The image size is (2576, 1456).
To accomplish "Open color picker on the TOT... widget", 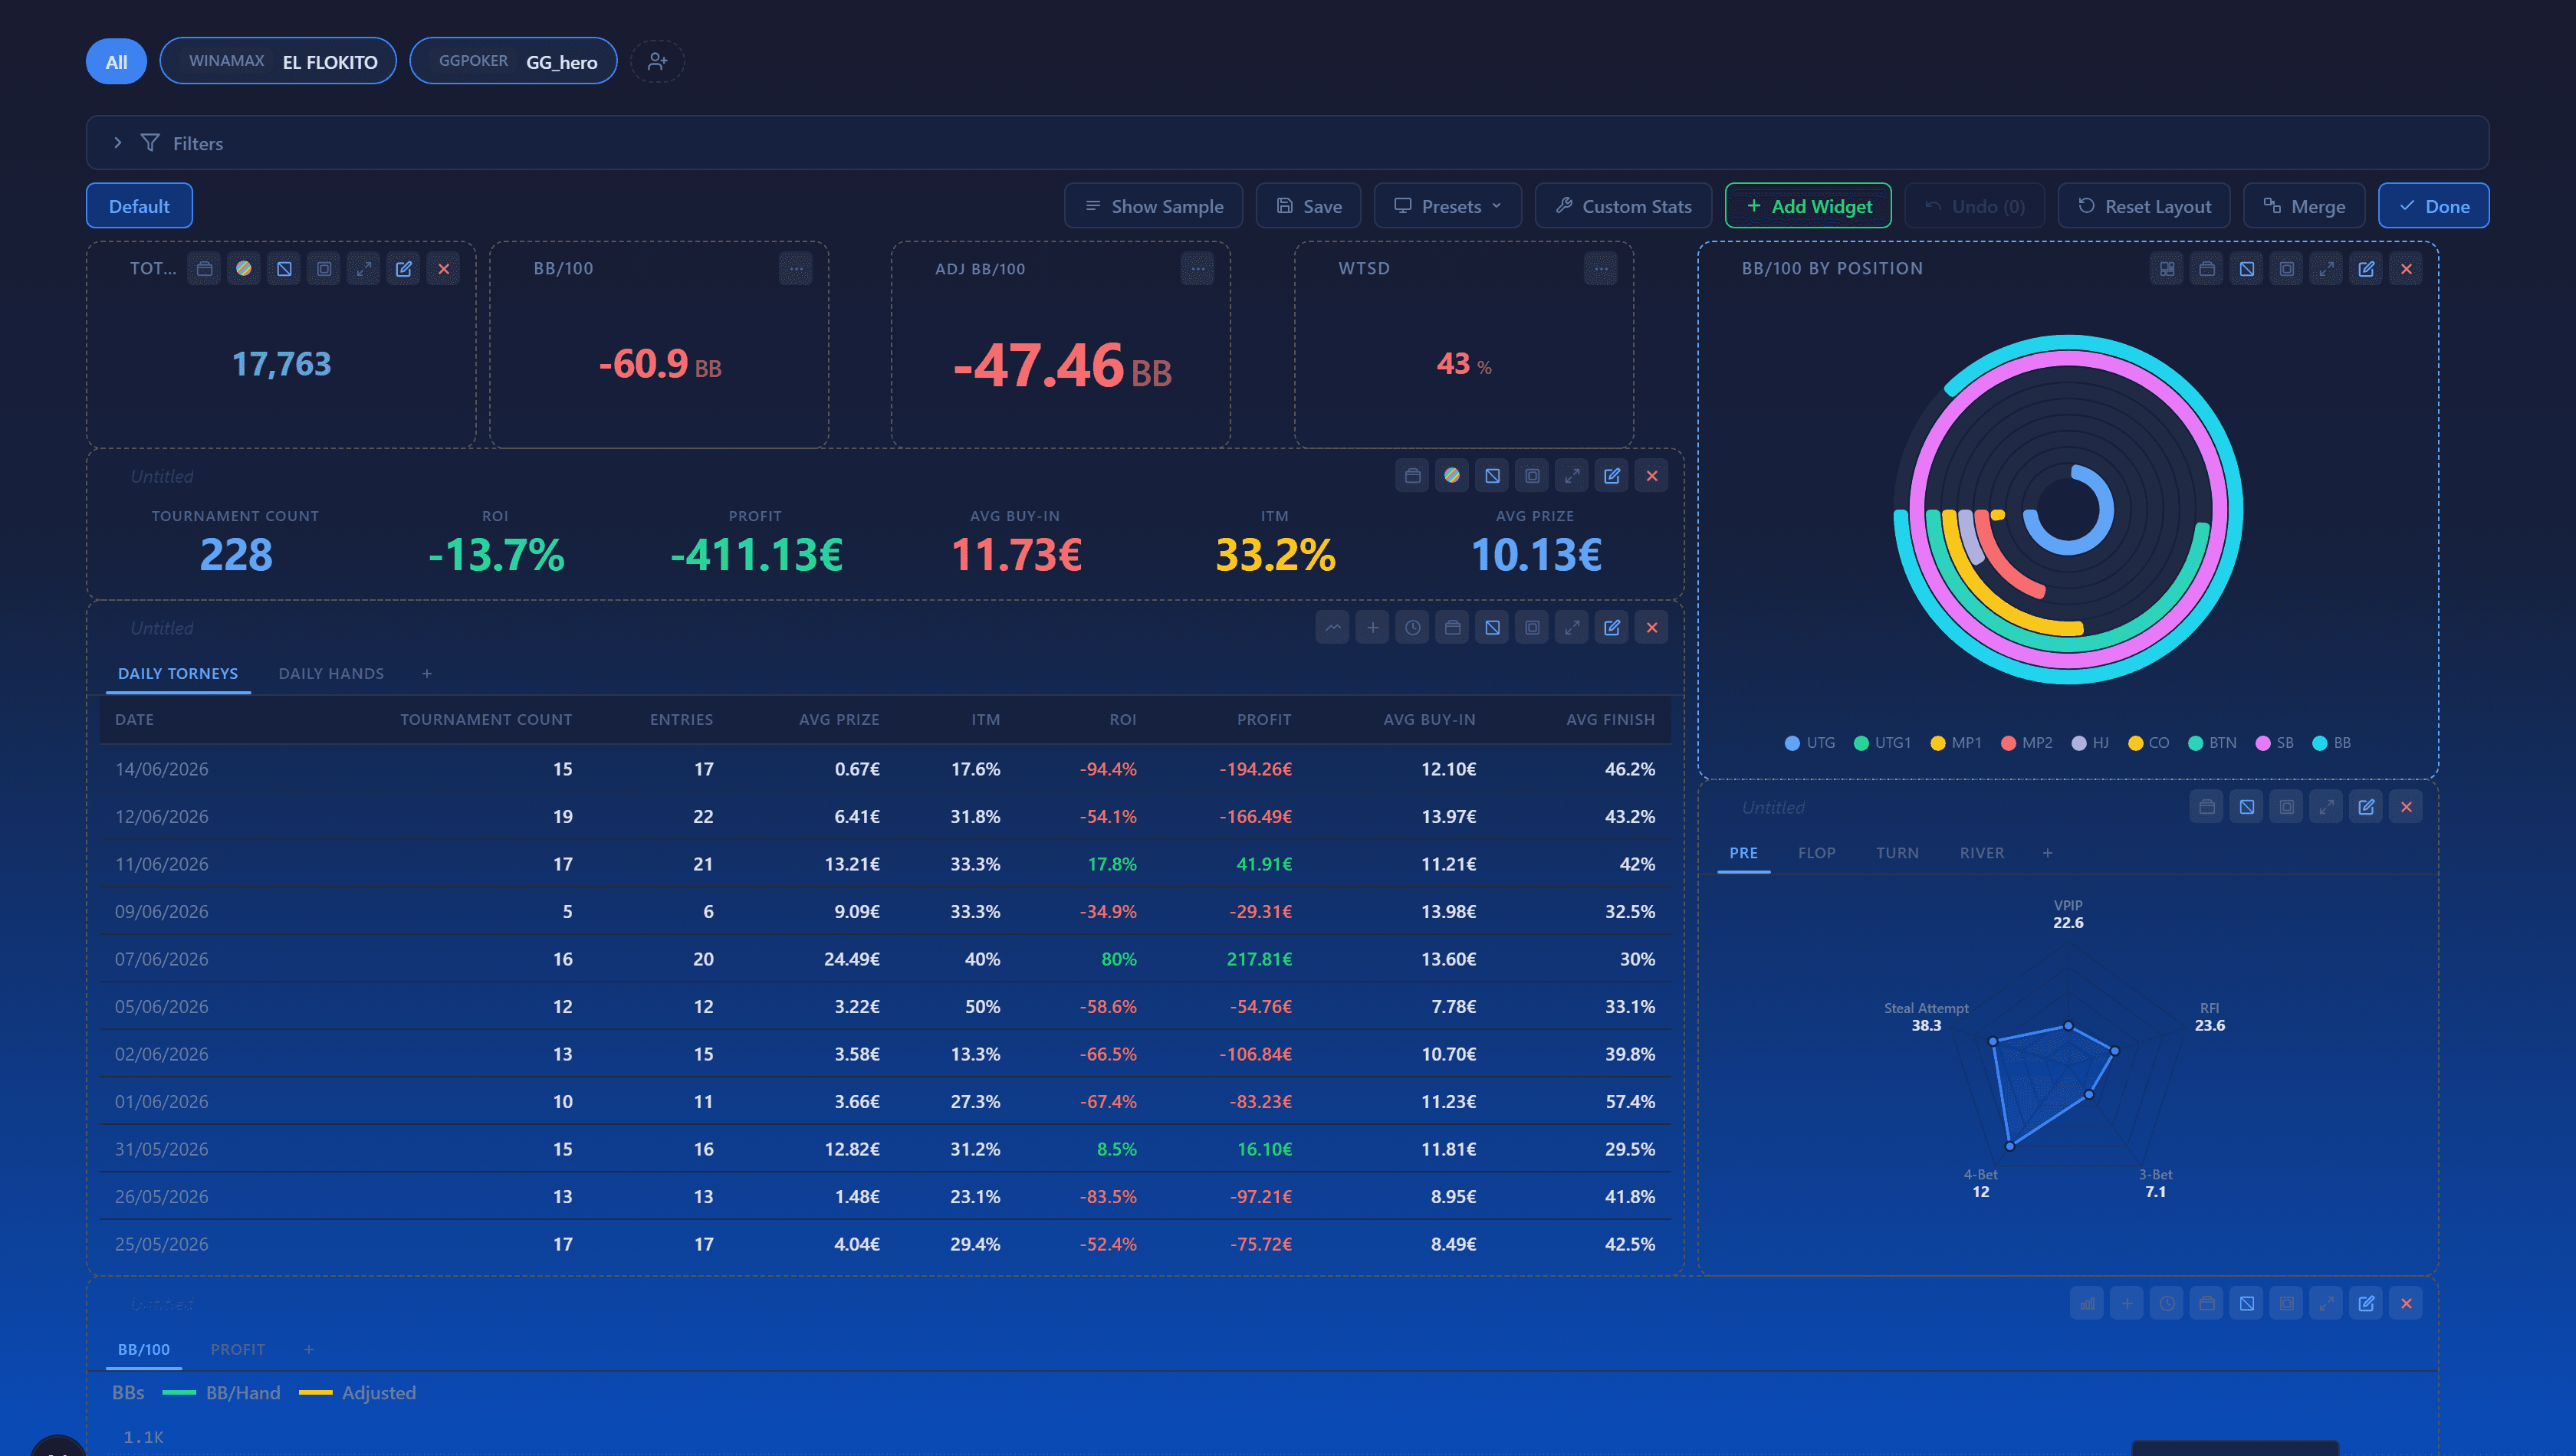I will (243, 269).
